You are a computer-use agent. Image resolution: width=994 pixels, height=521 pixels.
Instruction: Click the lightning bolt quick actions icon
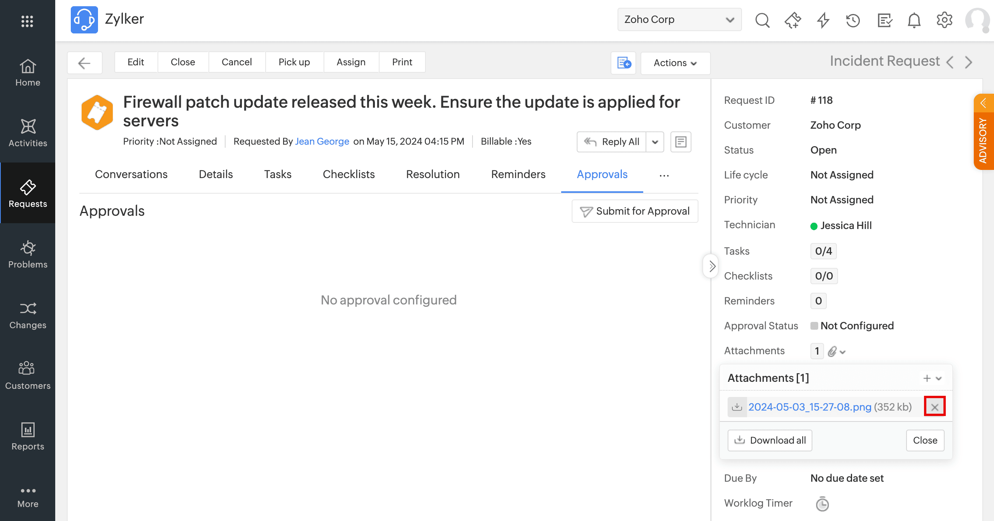click(823, 20)
